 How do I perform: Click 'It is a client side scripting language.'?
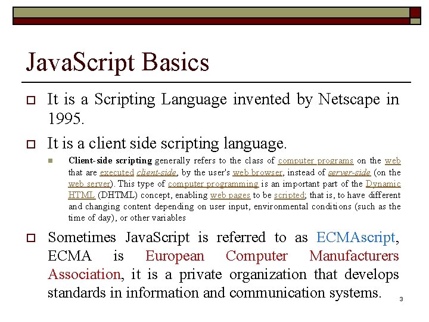(167, 144)
